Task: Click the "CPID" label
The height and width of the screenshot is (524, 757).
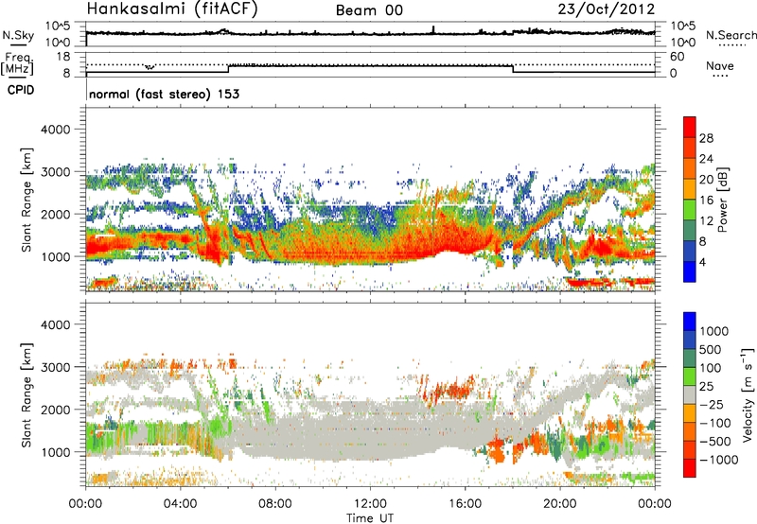Action: (x=21, y=90)
